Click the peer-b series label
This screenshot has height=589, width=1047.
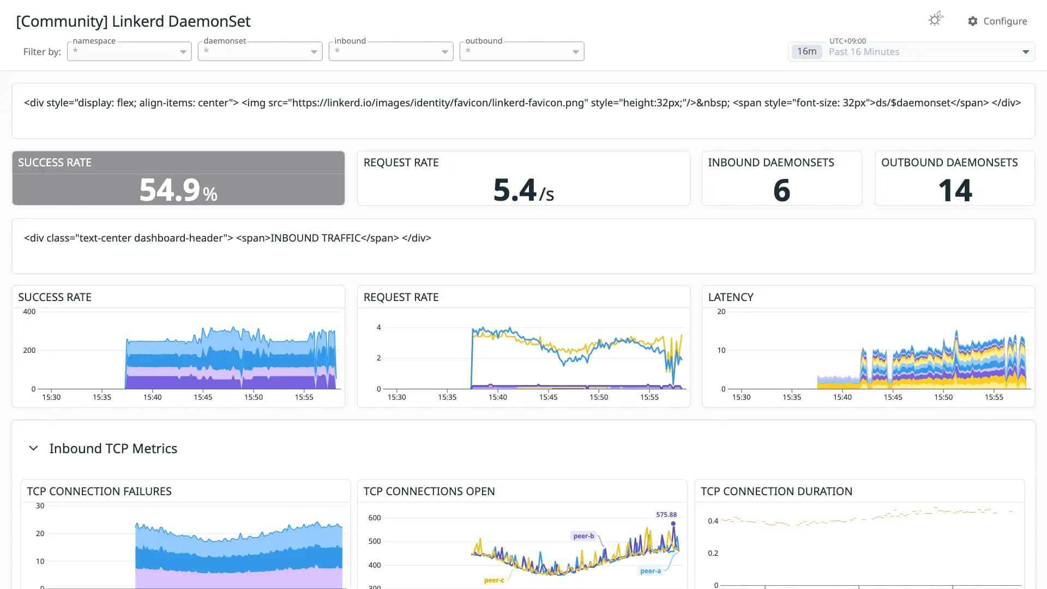tap(583, 536)
